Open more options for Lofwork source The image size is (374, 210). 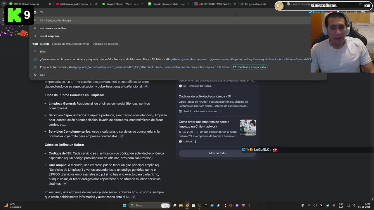point(195,141)
